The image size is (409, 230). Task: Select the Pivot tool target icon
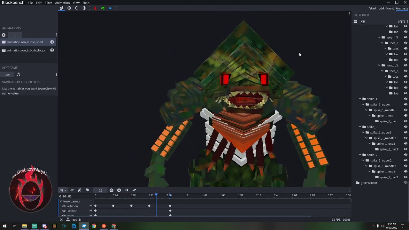point(84,8)
